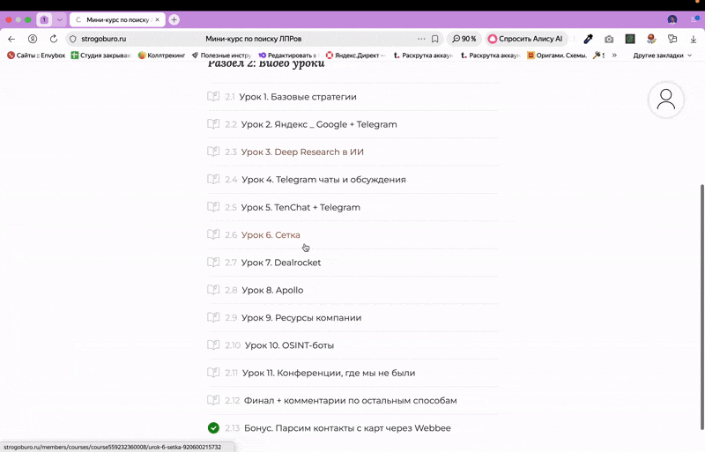Click the book icon beside lesson 2.9
The image size is (705, 452).
click(x=213, y=317)
